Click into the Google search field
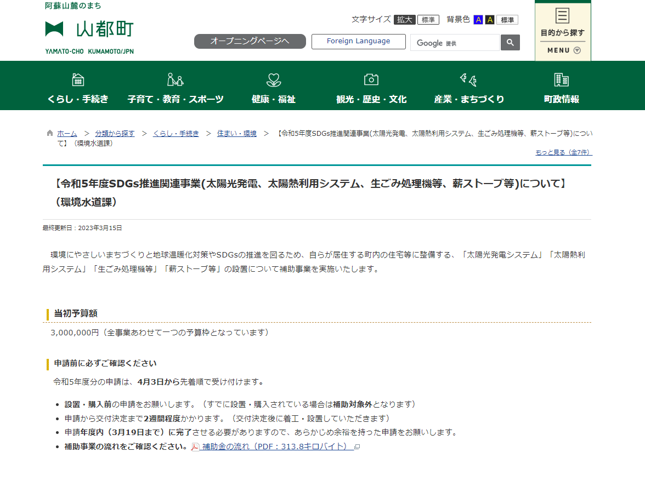The image size is (645, 492). (454, 43)
